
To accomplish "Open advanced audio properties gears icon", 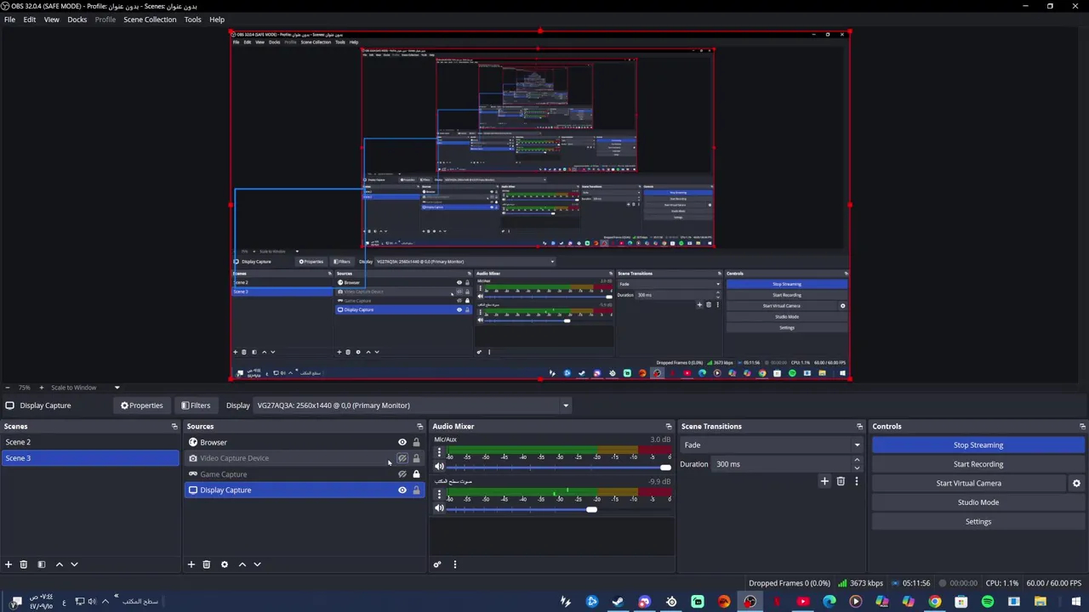I will (x=437, y=564).
